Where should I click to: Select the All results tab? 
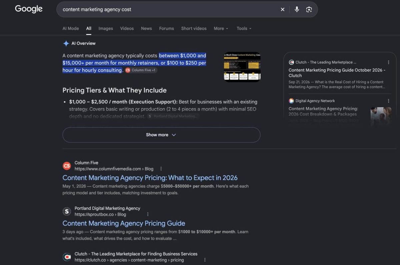tap(89, 28)
